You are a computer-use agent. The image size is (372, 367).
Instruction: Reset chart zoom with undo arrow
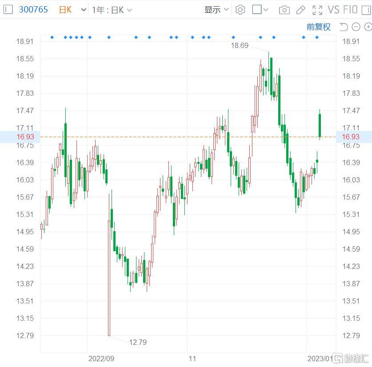(x=343, y=27)
